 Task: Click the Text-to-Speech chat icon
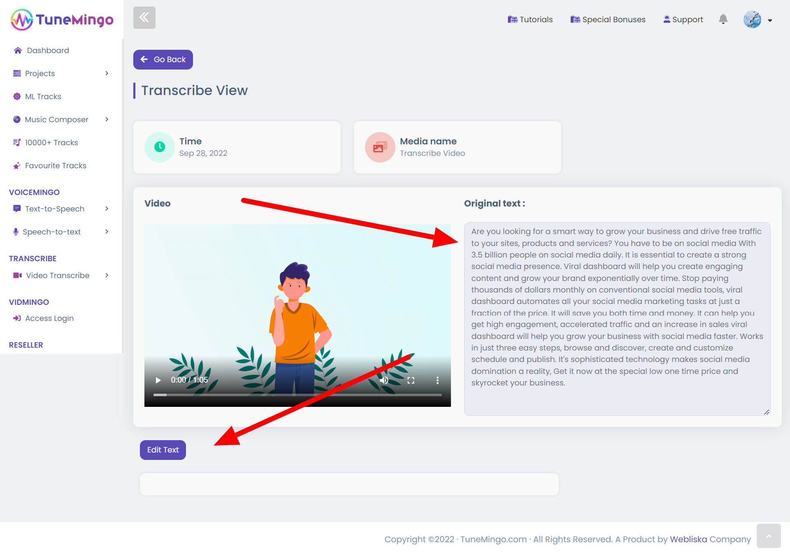pyautogui.click(x=17, y=209)
